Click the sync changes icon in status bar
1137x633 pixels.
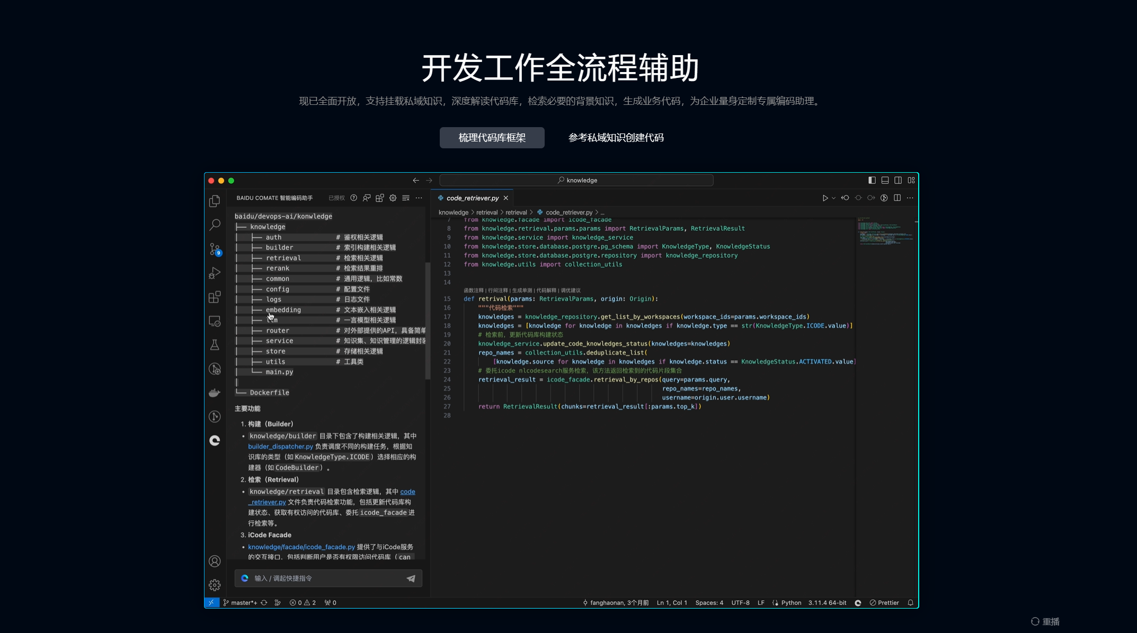264,603
